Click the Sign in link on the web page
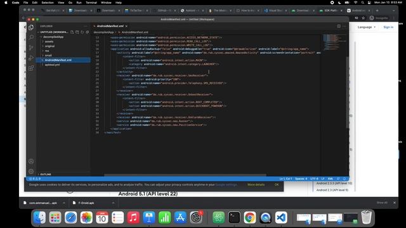This screenshot has height=228, width=406. pos(388,27)
